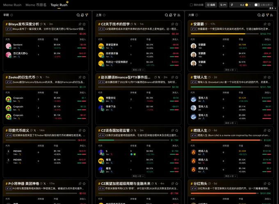Image resolution: width=279 pixels, height=204 pixels.
Task: Expand 其他 3 项 under CZ关于技术的哲学
Action: [x=138, y=70]
